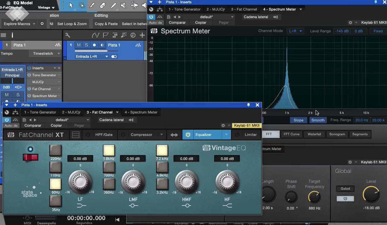The width and height of the screenshot is (387, 225).
Task: Open the inspector info icon
Action: 12,35
